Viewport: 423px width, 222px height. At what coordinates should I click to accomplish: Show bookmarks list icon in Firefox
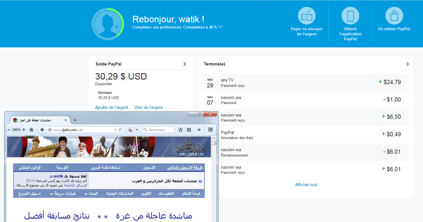point(189,130)
